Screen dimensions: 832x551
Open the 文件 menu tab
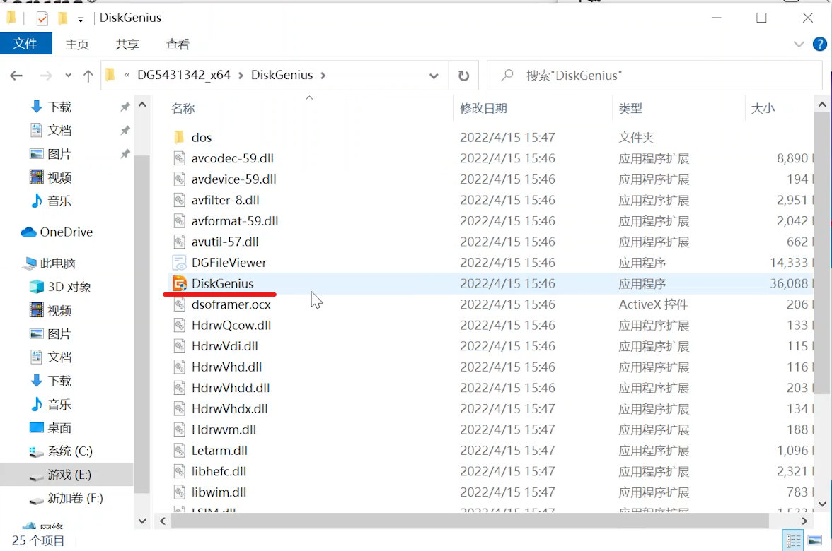[x=25, y=44]
